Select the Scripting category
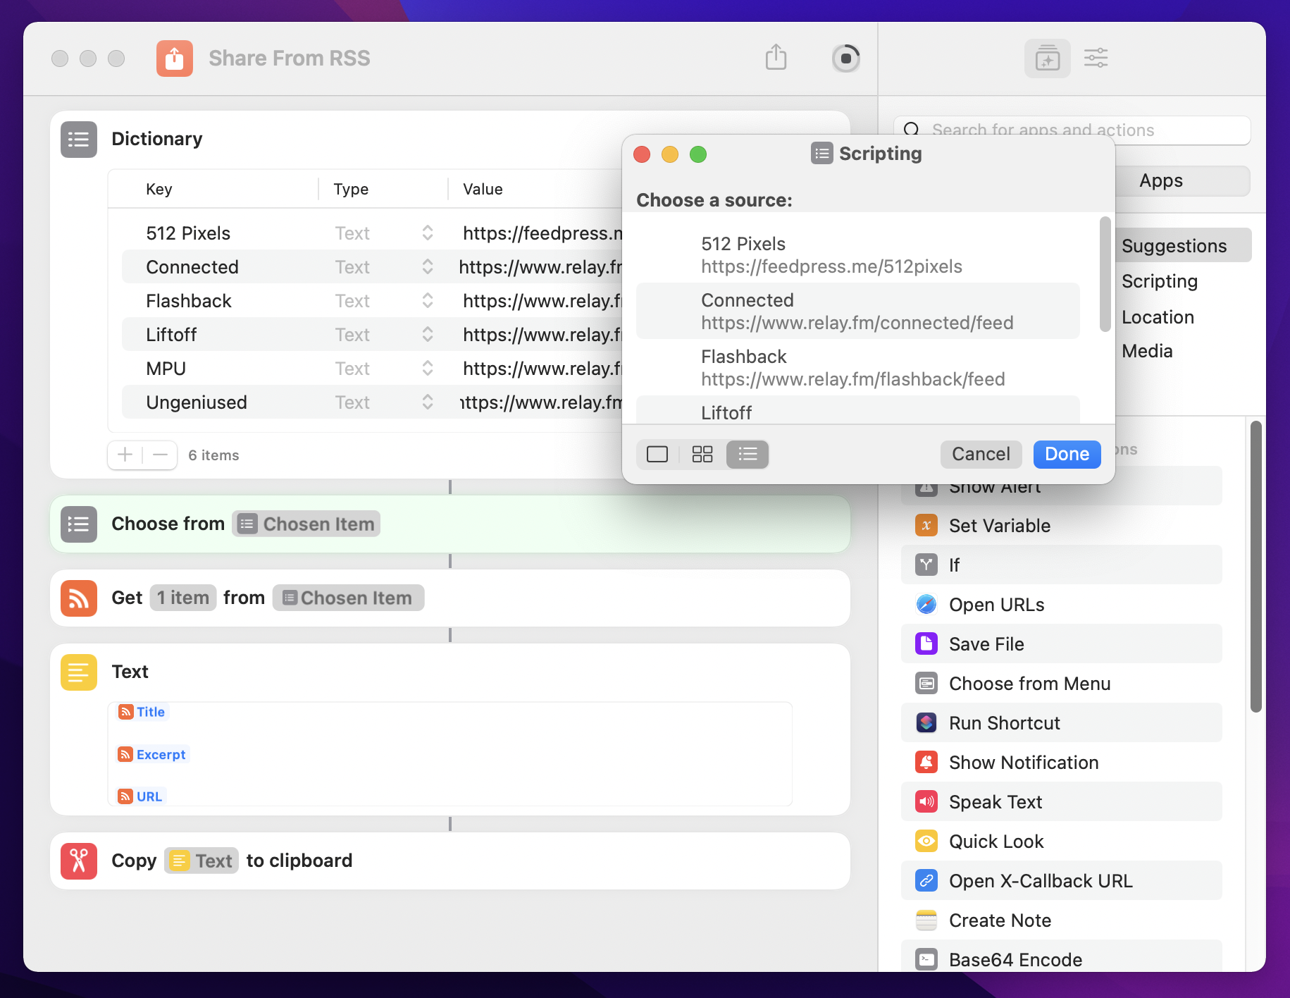 point(1160,281)
